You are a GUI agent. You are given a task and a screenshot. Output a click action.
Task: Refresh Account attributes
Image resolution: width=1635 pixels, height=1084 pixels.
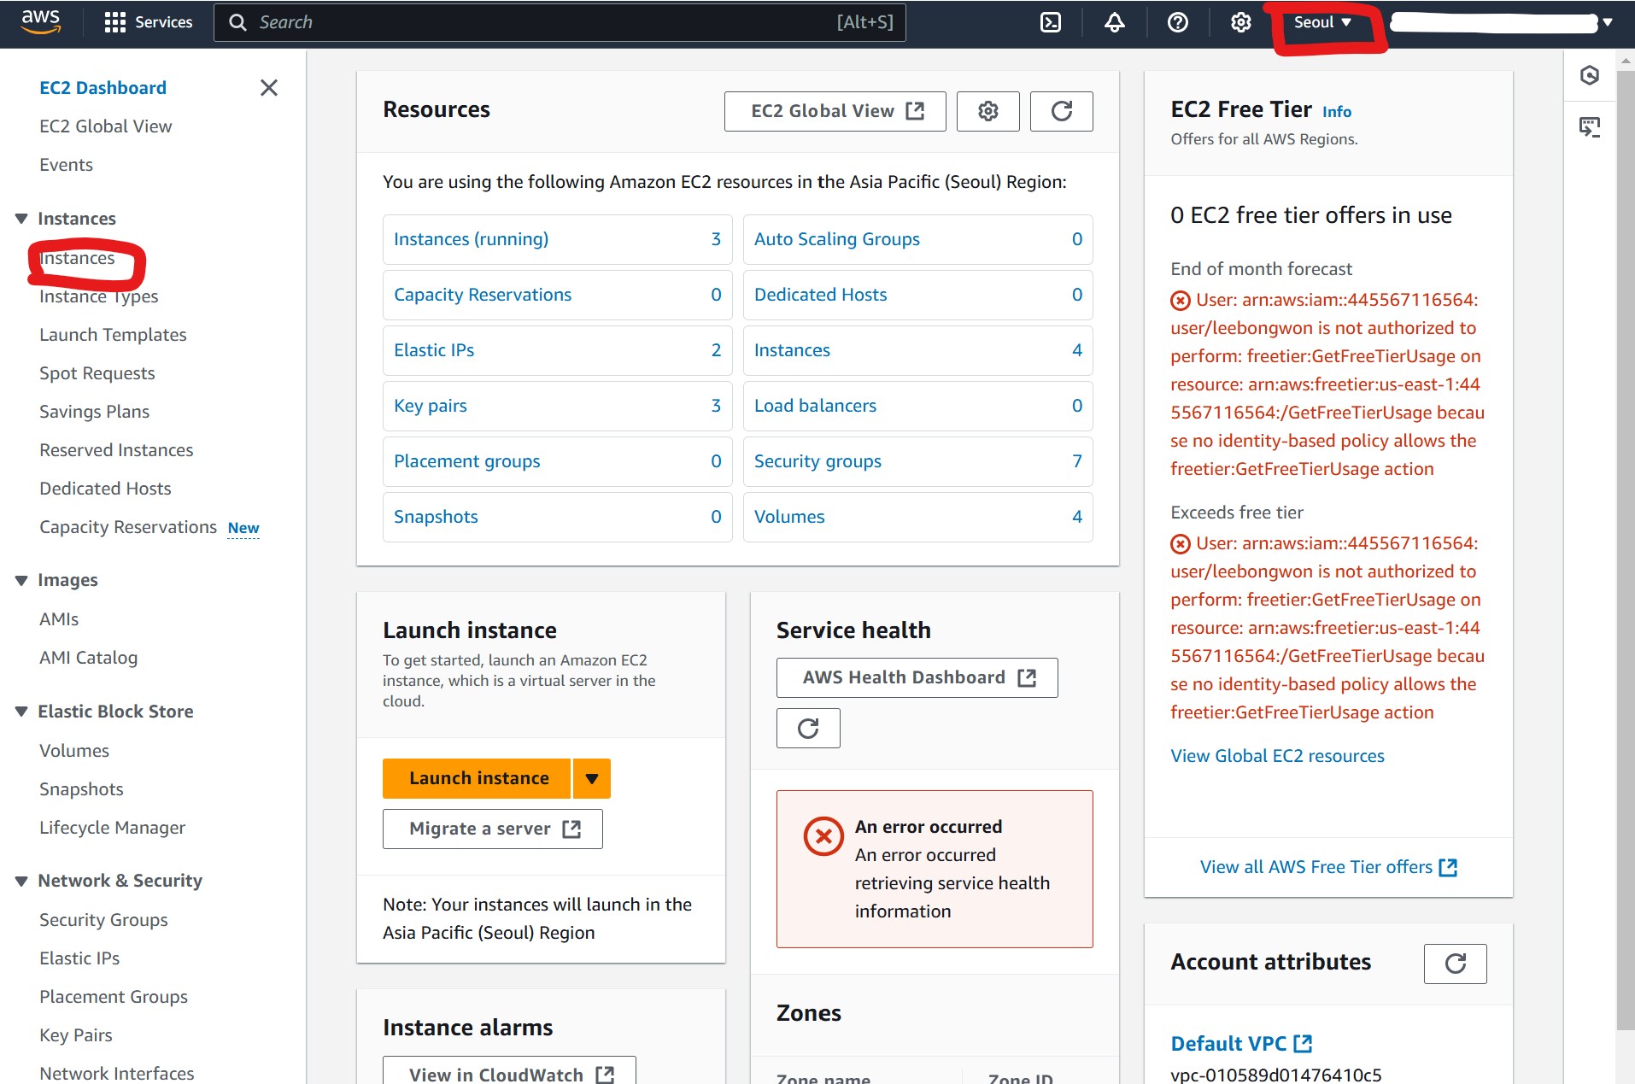coord(1456,964)
